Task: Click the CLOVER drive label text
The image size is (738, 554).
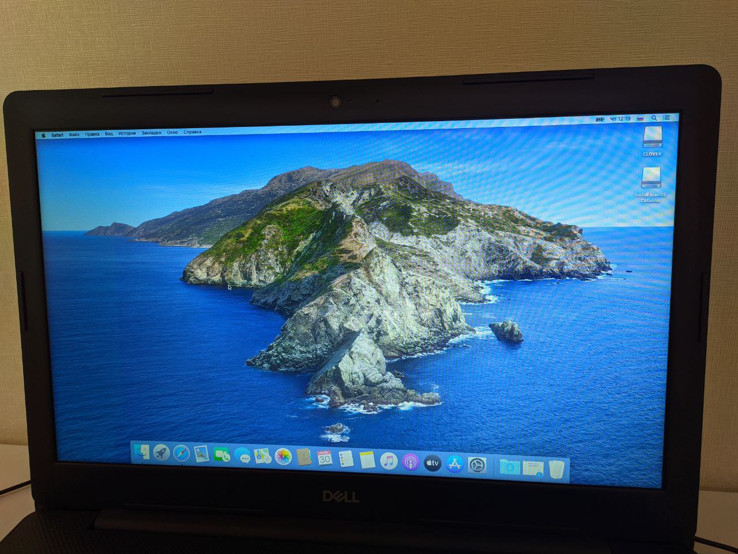Action: [652, 154]
